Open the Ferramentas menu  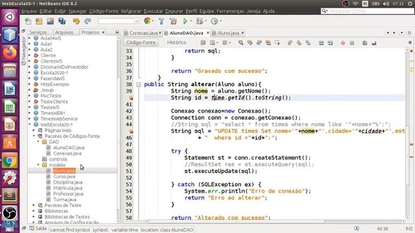(230, 11)
